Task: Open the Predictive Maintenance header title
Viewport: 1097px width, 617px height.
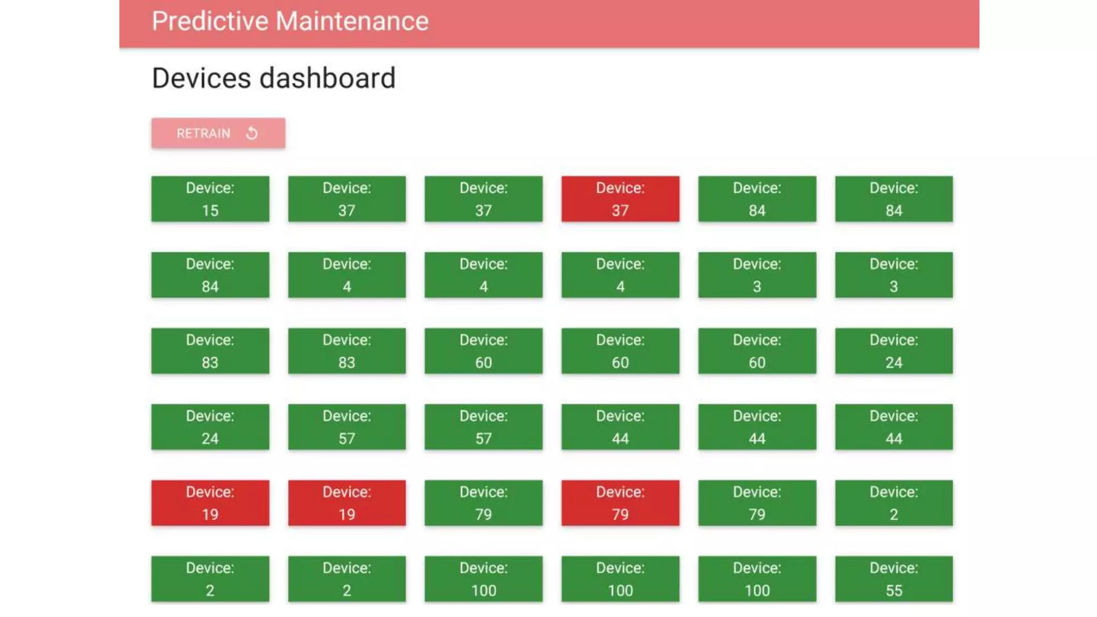Action: point(290,21)
